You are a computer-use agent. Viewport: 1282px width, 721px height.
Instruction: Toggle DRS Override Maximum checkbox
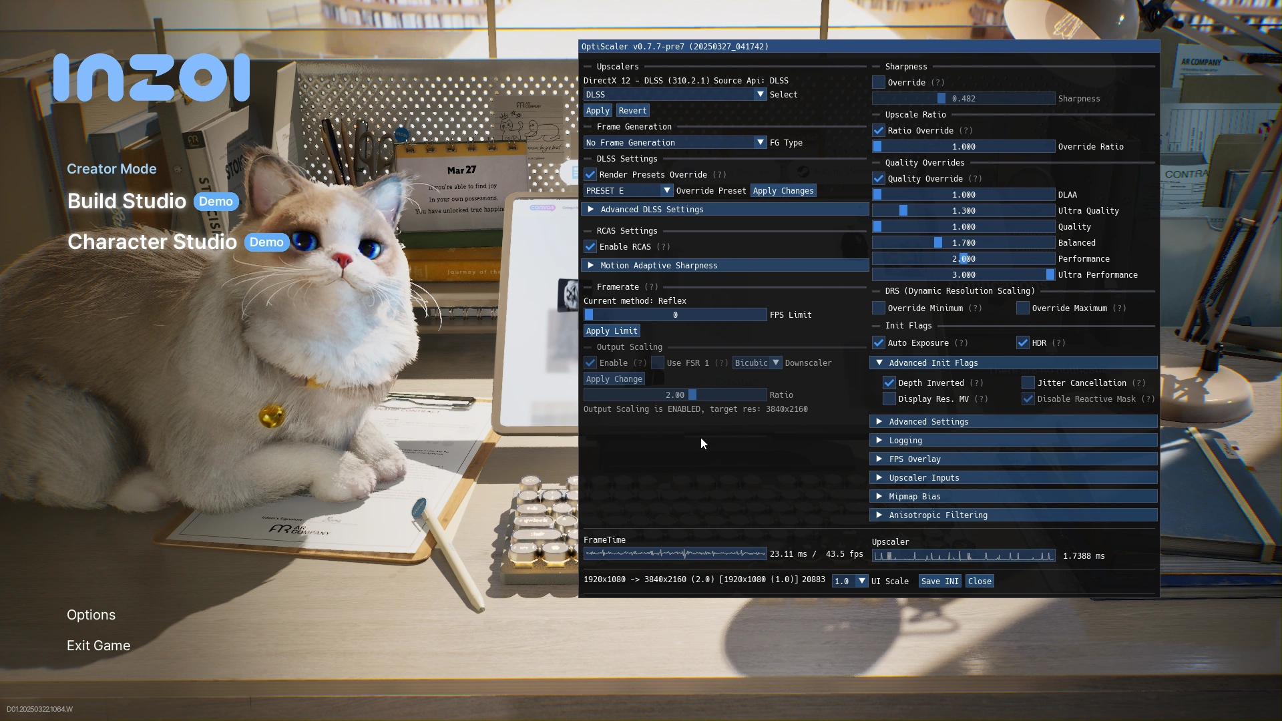click(x=1023, y=308)
